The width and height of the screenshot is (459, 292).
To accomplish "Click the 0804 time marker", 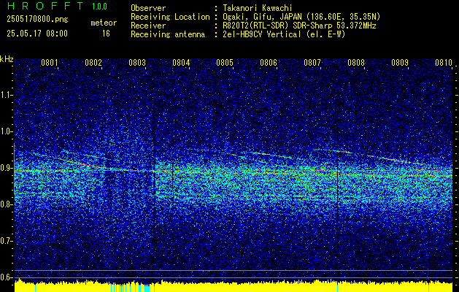I will click(181, 63).
